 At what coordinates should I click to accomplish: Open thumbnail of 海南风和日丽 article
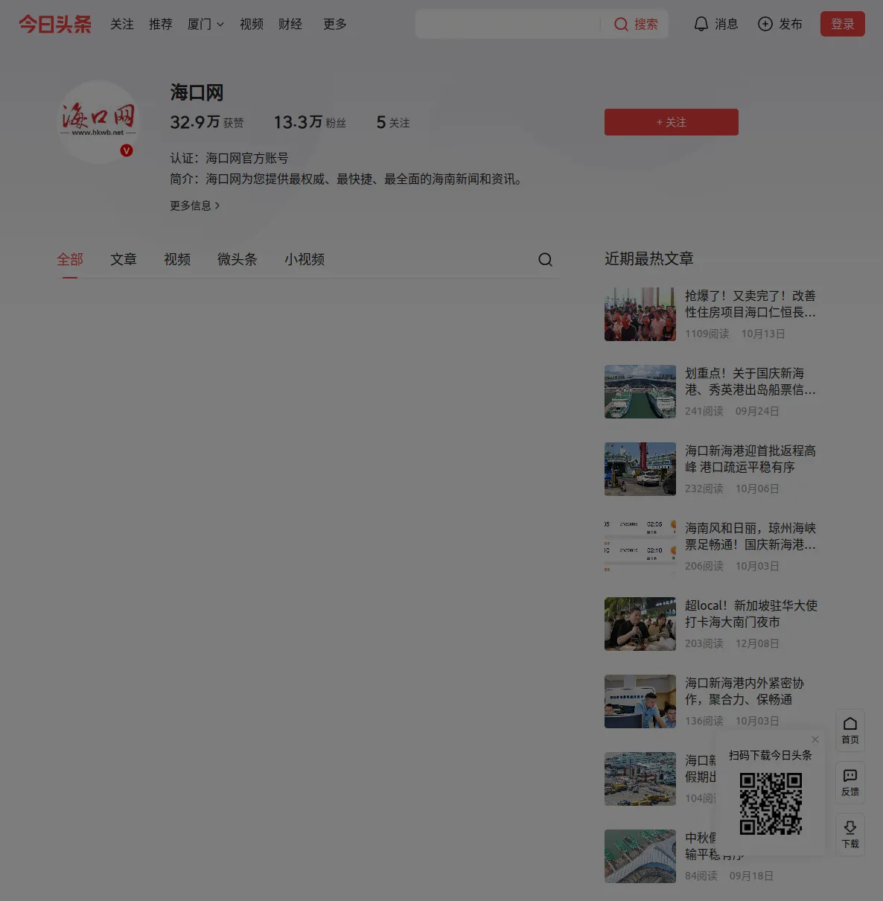pos(640,547)
